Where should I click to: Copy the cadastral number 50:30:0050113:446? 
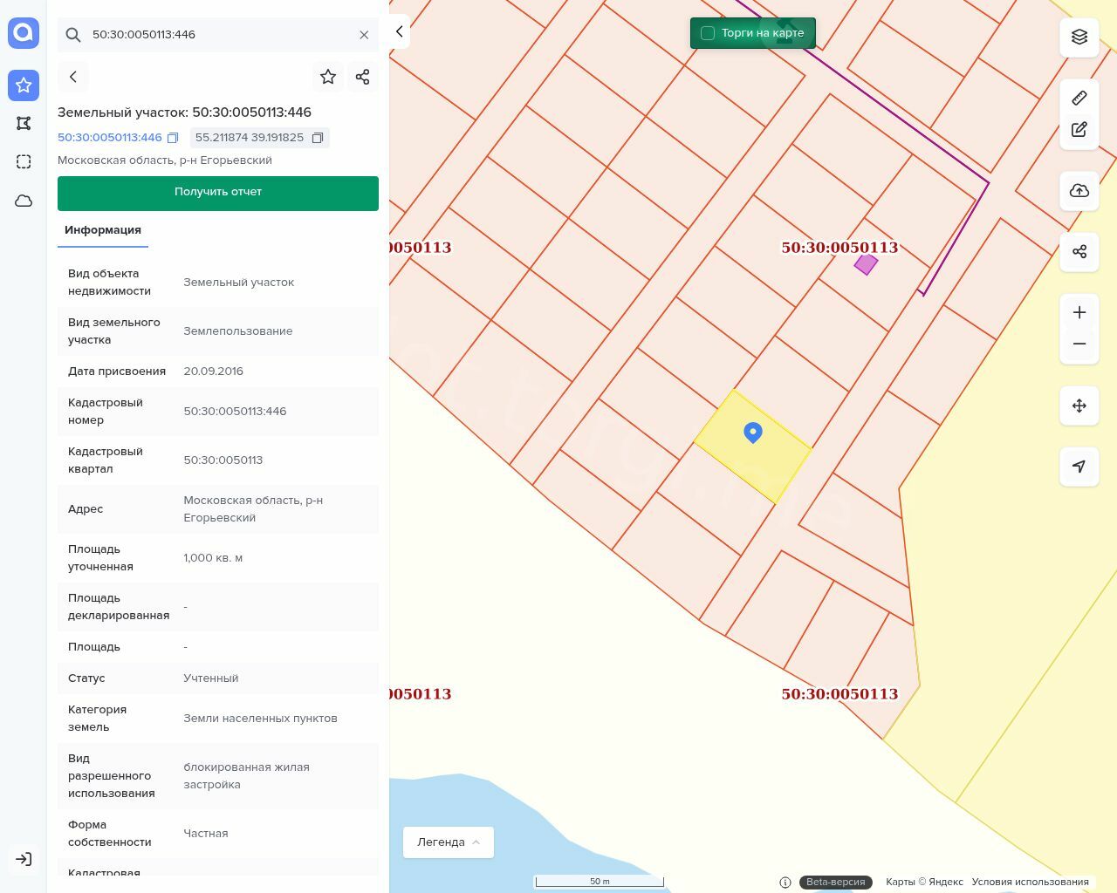point(173,138)
